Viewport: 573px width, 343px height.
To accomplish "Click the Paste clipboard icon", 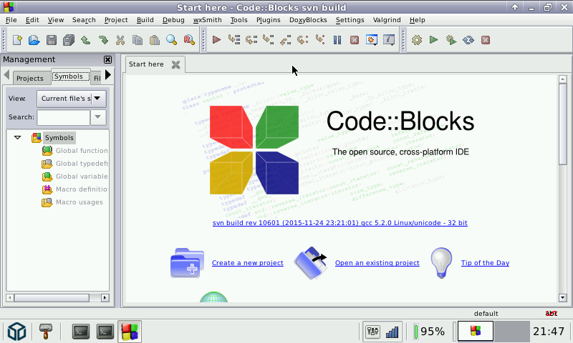I will 155,40.
